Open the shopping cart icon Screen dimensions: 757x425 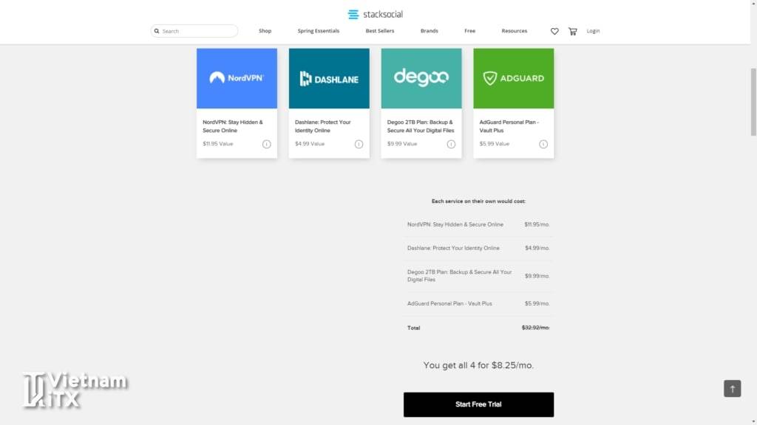tap(572, 31)
